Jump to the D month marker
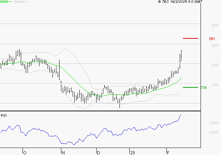The width and height of the screenshot is (221, 155). click(98, 153)
